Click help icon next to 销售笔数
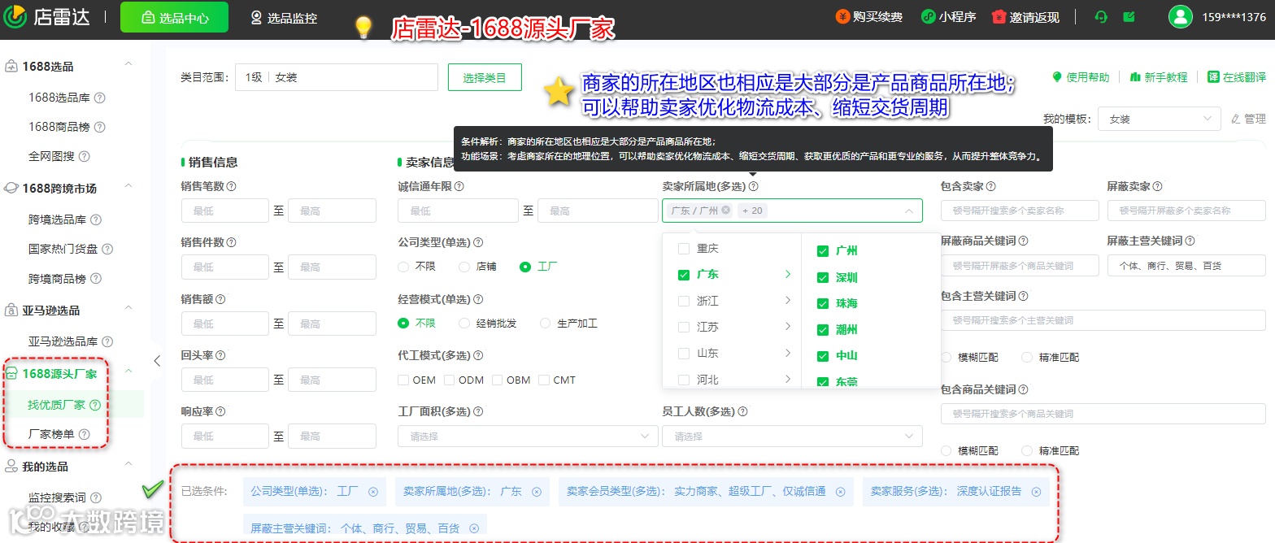This screenshot has height=543, width=1275. point(232,186)
